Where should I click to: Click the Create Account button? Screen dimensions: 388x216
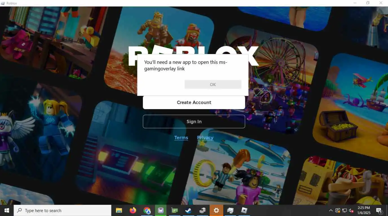194,102
